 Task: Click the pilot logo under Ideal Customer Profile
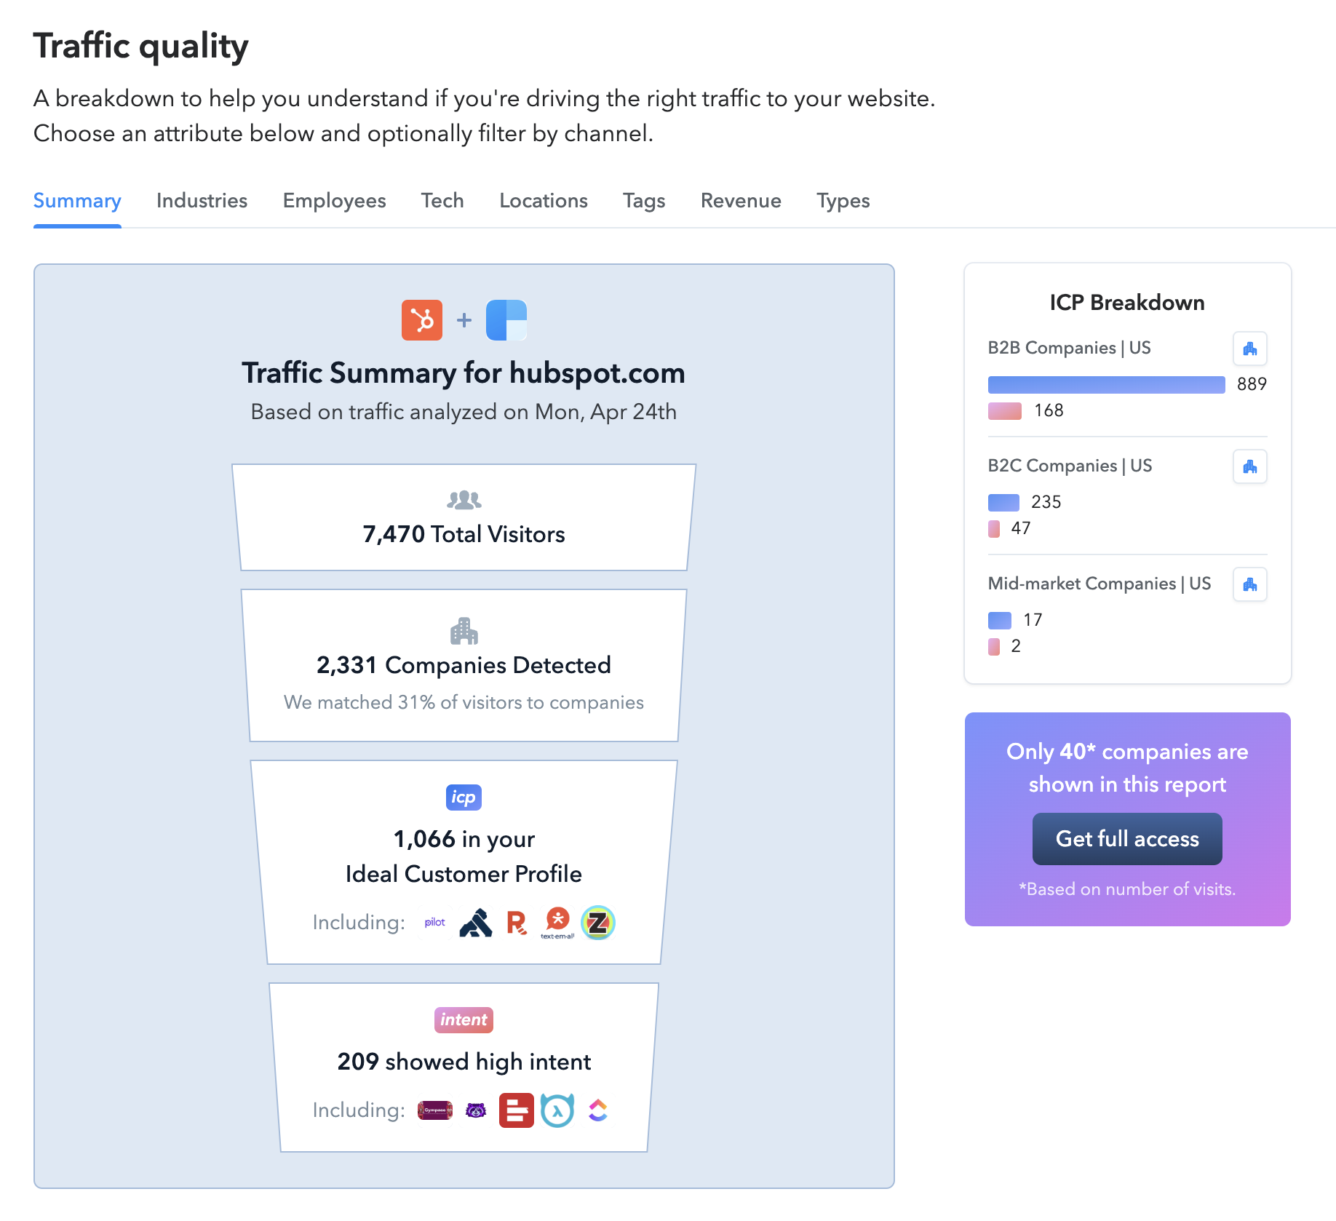point(434,922)
